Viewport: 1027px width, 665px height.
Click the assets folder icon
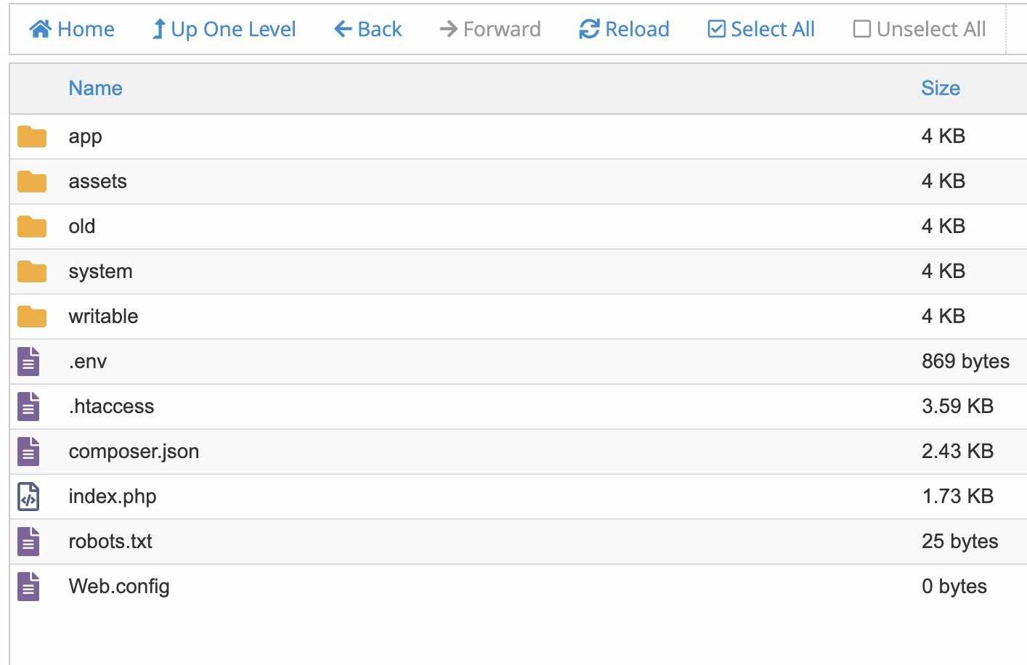[32, 181]
